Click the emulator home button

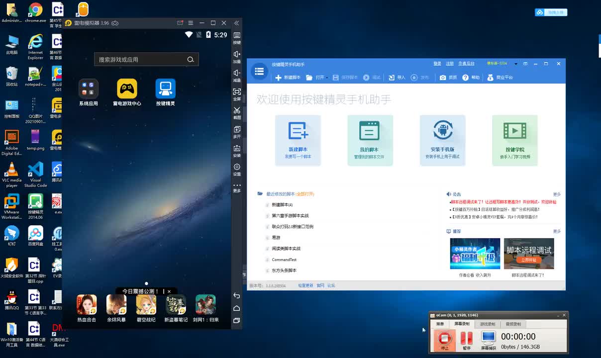click(x=237, y=308)
